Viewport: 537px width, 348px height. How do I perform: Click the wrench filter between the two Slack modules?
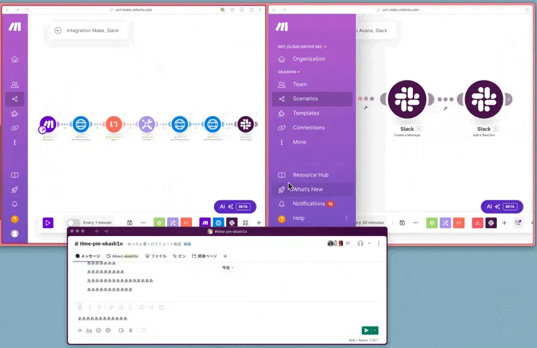point(446,108)
